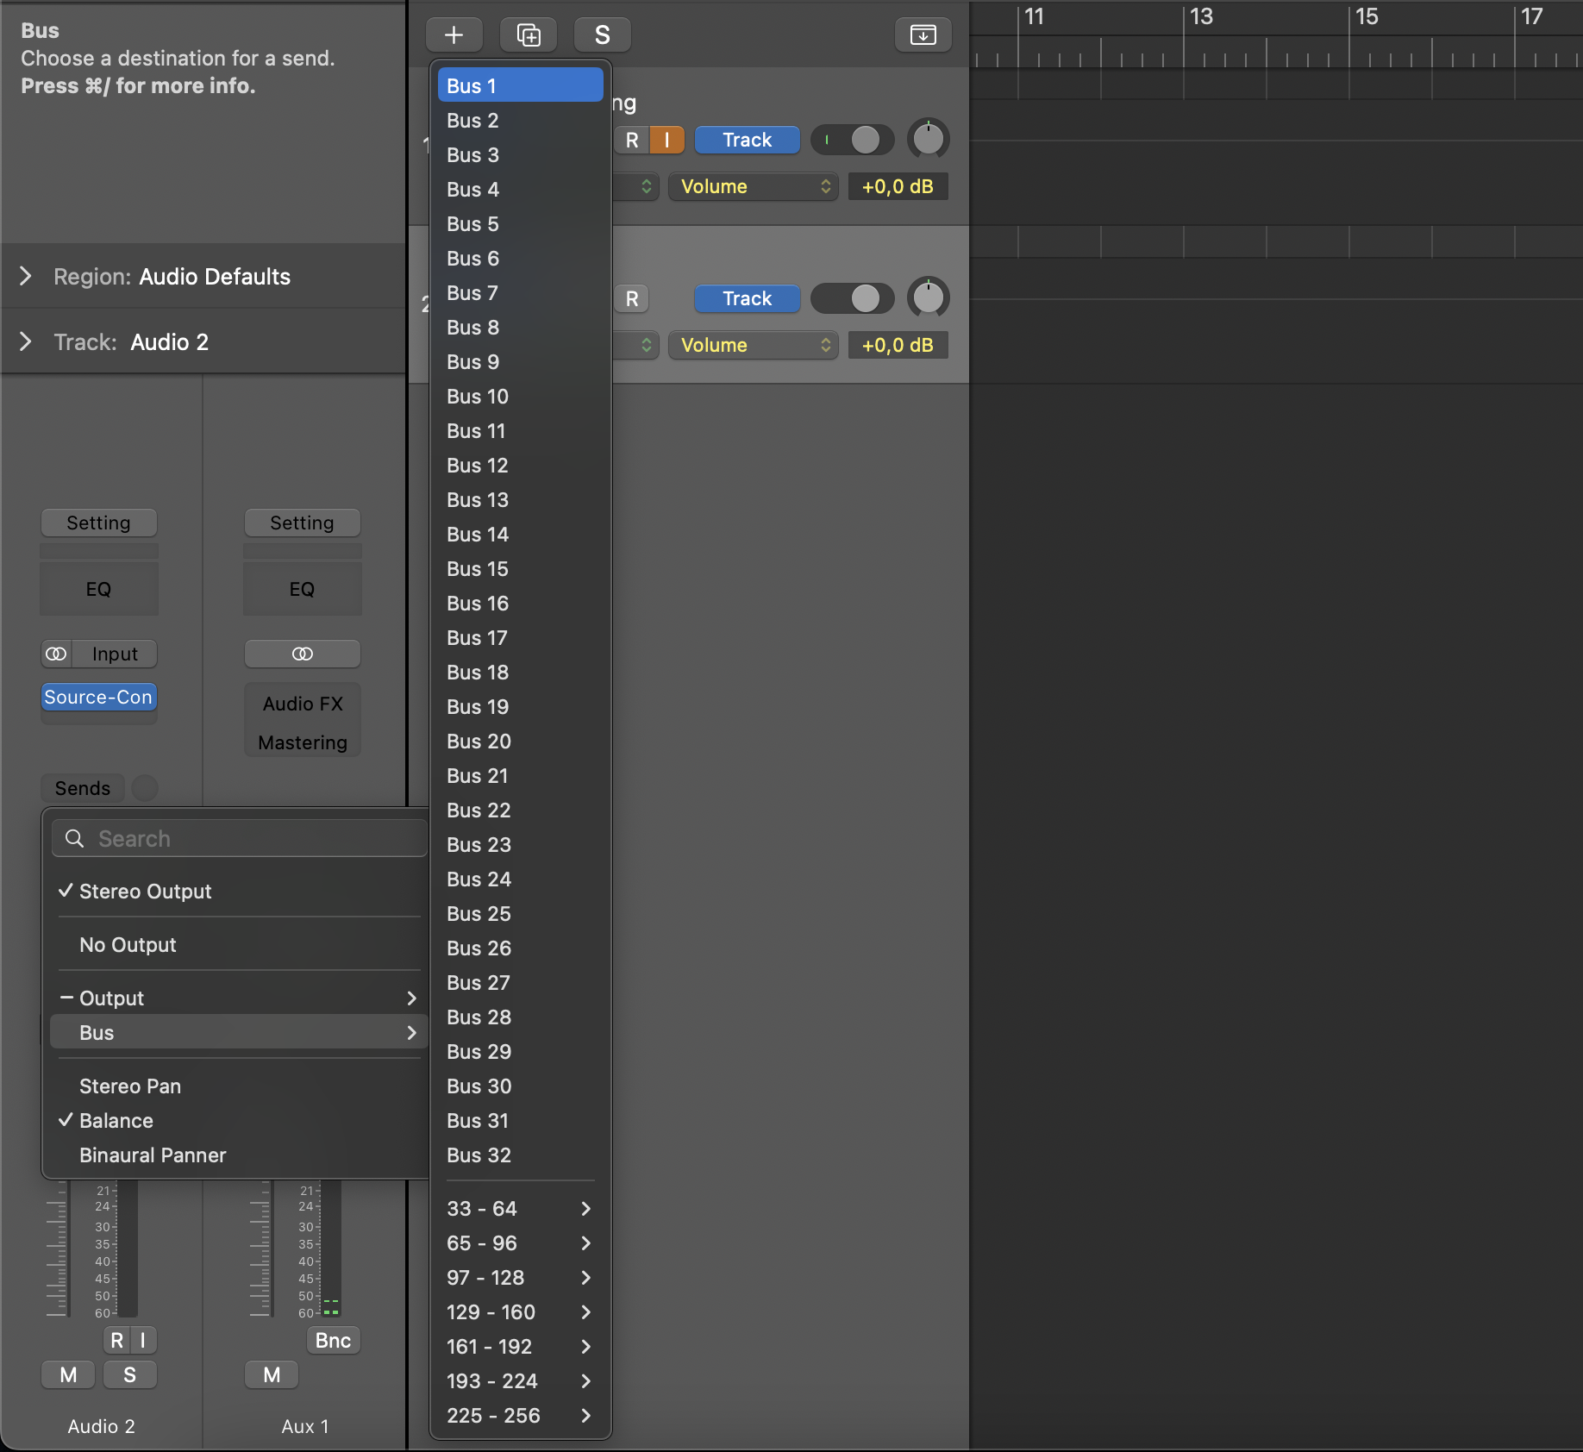The width and height of the screenshot is (1583, 1452).
Task: Click the catch content download-box icon
Action: coord(923,34)
